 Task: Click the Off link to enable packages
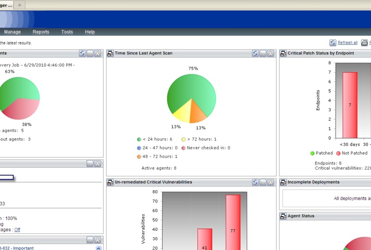point(17,229)
